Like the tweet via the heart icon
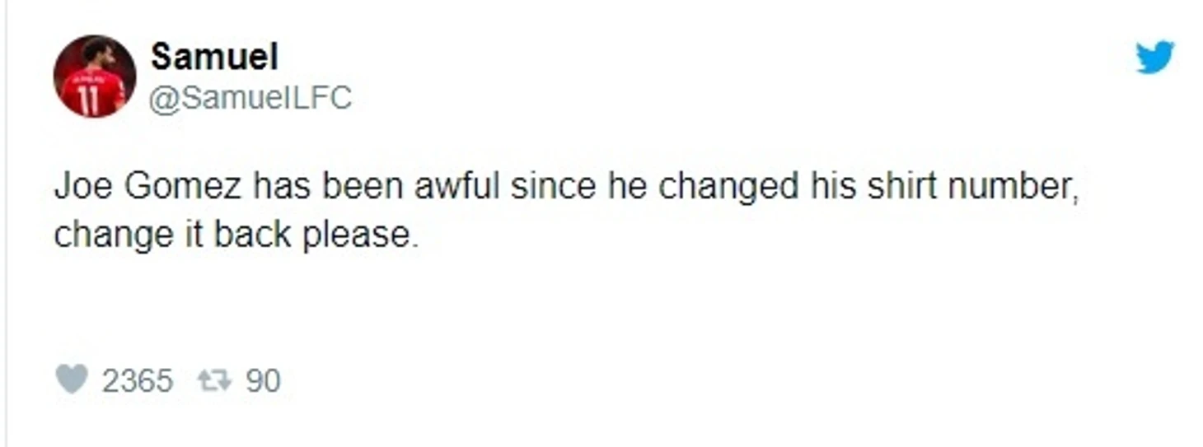 (x=71, y=380)
